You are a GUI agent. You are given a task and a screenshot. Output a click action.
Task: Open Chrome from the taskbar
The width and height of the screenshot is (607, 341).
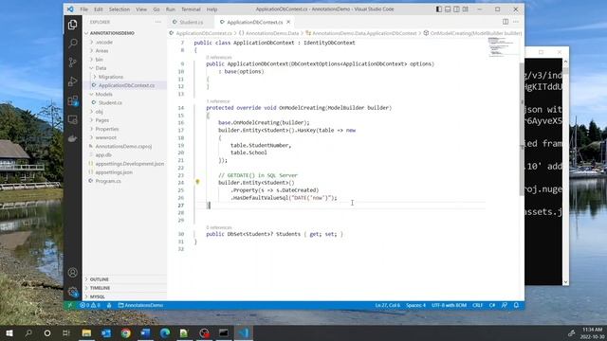[x=125, y=332]
